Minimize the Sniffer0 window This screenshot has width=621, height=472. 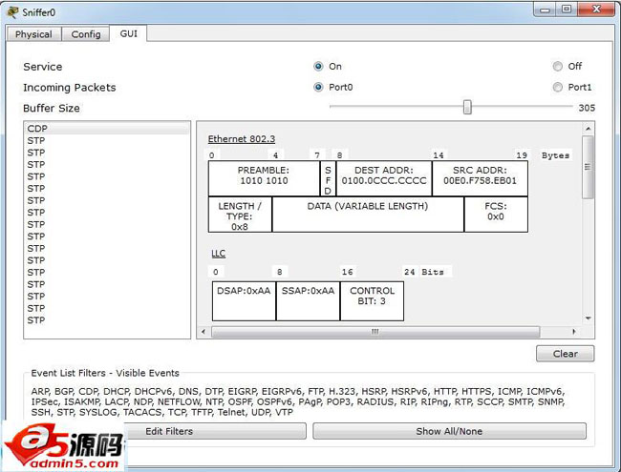(x=546, y=10)
